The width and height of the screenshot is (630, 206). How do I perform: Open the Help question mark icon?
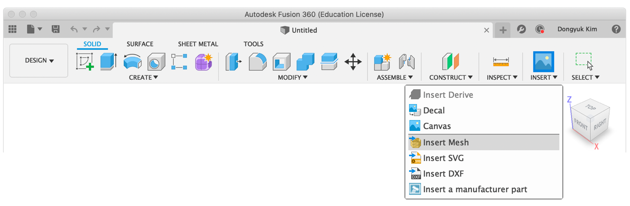coord(616,29)
